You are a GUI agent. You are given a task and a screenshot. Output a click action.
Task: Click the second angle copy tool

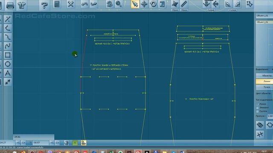point(237,4)
